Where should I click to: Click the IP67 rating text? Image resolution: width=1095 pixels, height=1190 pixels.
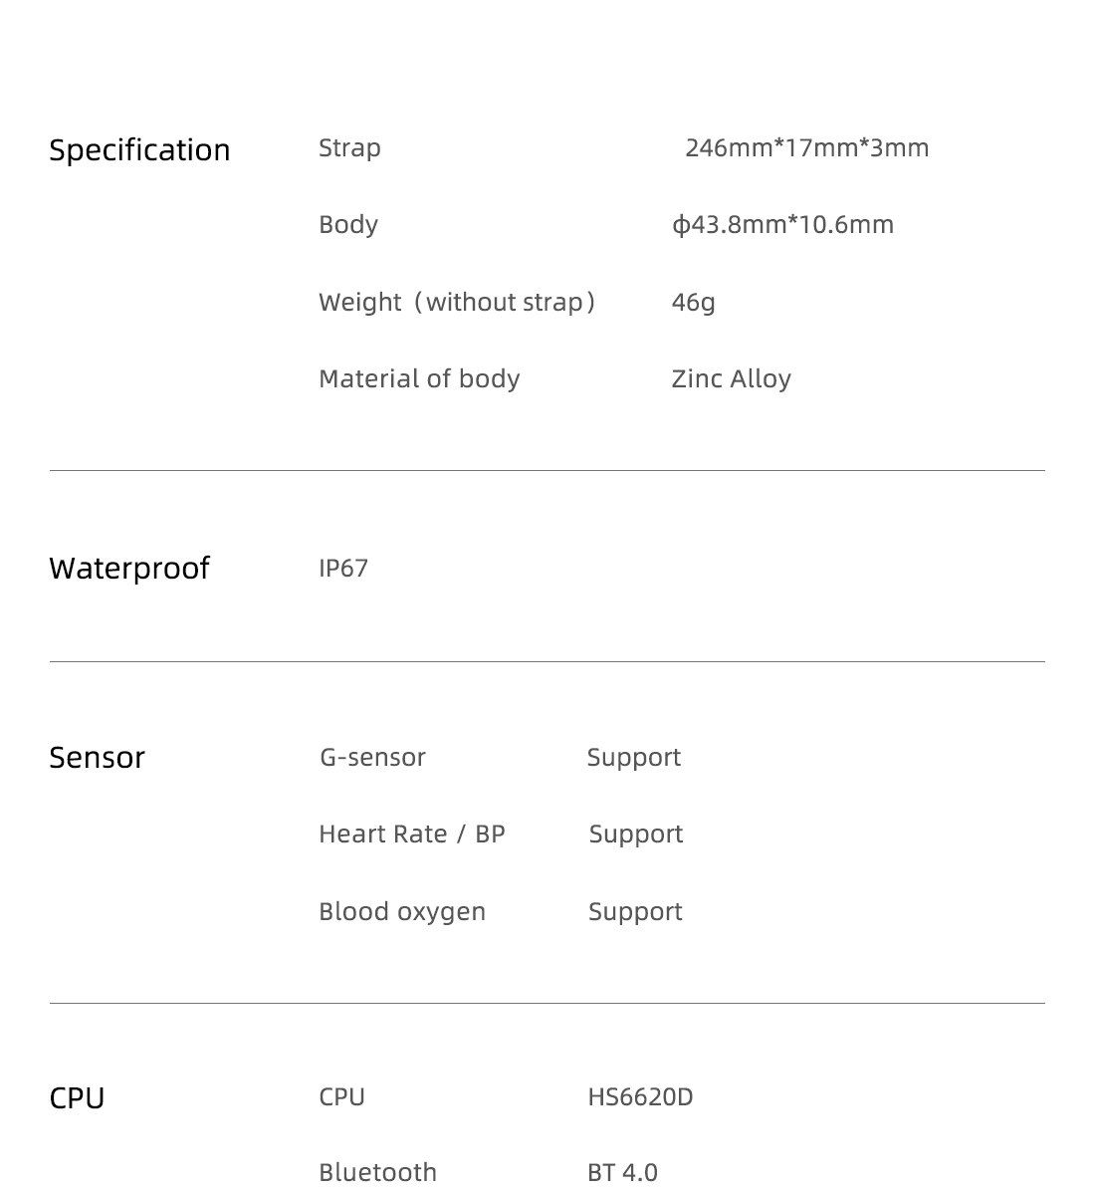pyautogui.click(x=343, y=569)
